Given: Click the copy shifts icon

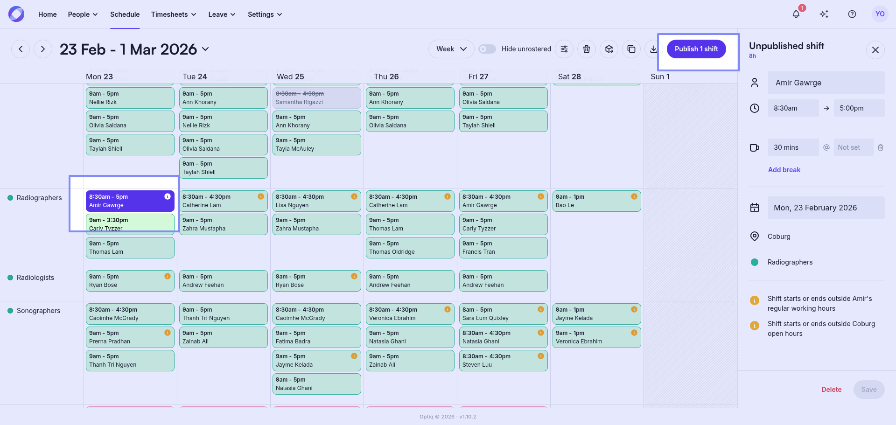Looking at the screenshot, I should pyautogui.click(x=631, y=49).
